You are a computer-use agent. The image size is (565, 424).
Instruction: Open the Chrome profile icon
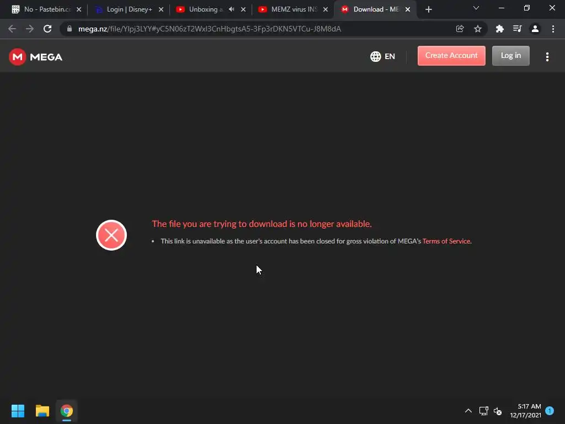pos(535,29)
